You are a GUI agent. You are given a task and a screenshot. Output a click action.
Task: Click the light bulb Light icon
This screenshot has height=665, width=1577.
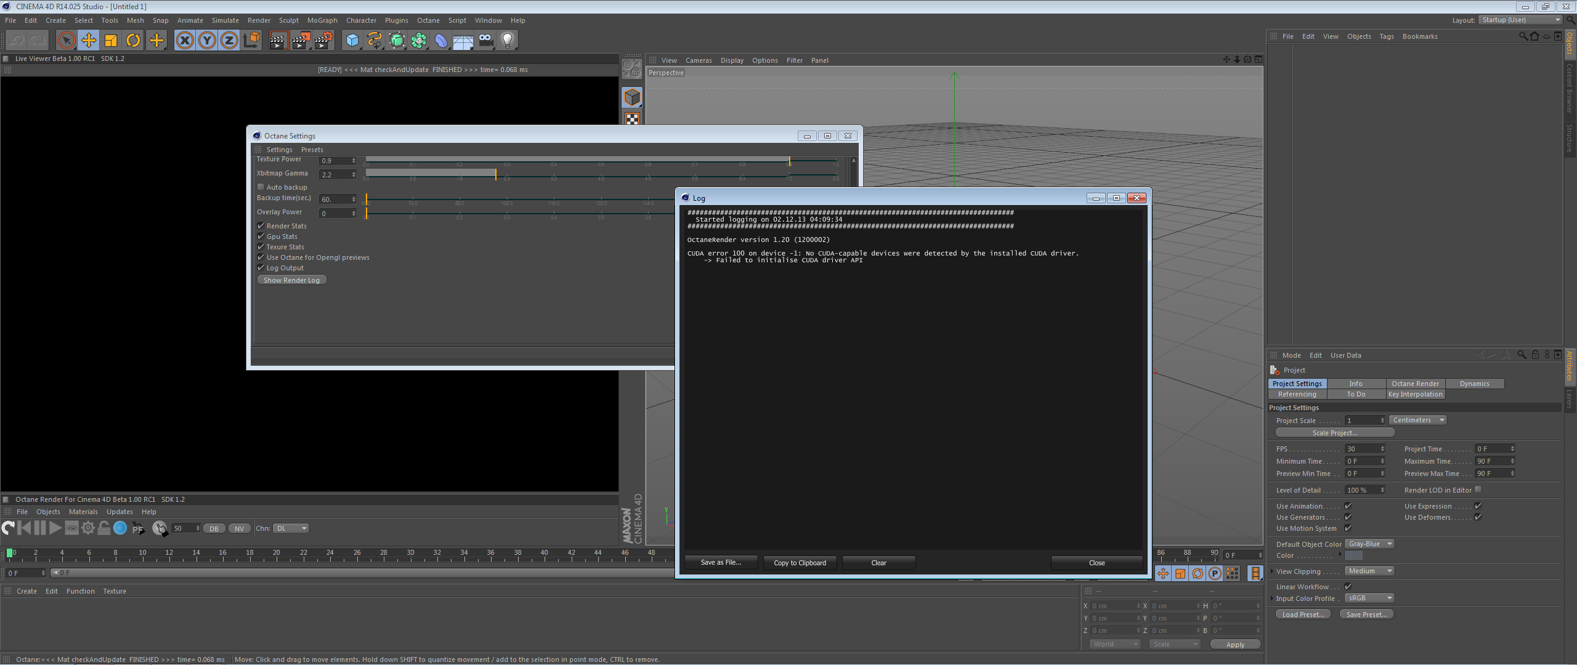pyautogui.click(x=507, y=41)
